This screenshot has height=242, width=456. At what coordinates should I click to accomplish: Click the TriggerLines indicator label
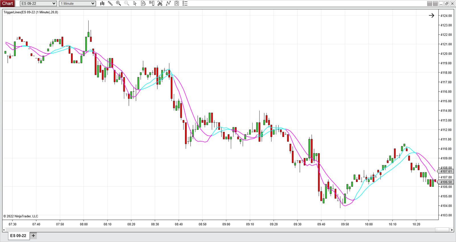(31, 12)
